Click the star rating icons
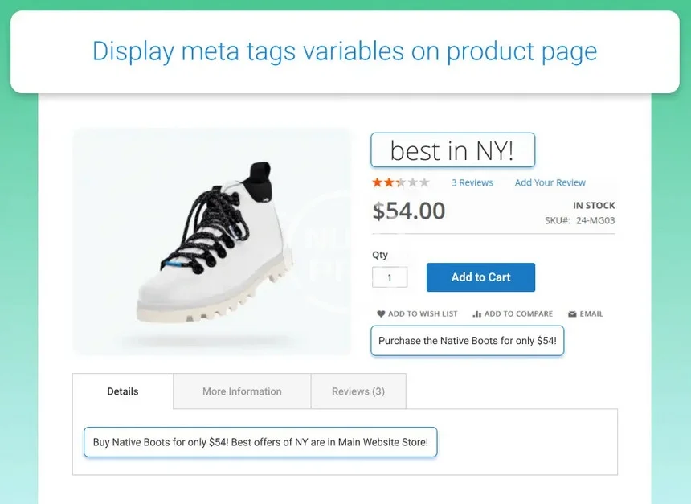The width and height of the screenshot is (691, 504). [401, 183]
